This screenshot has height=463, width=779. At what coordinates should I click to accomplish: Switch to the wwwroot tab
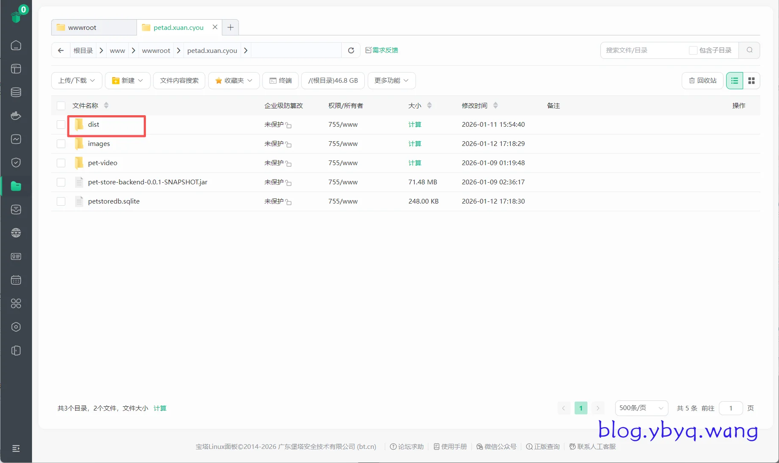[82, 28]
